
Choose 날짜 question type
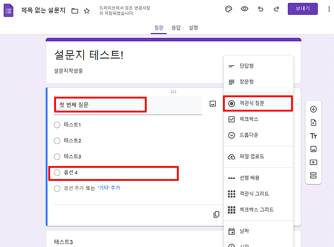point(258,231)
